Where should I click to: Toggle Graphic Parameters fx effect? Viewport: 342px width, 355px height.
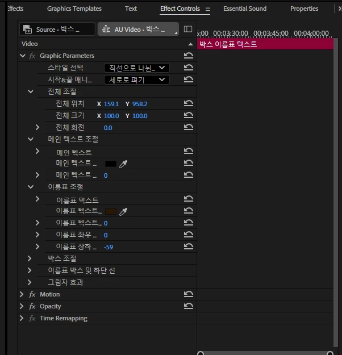click(32, 56)
